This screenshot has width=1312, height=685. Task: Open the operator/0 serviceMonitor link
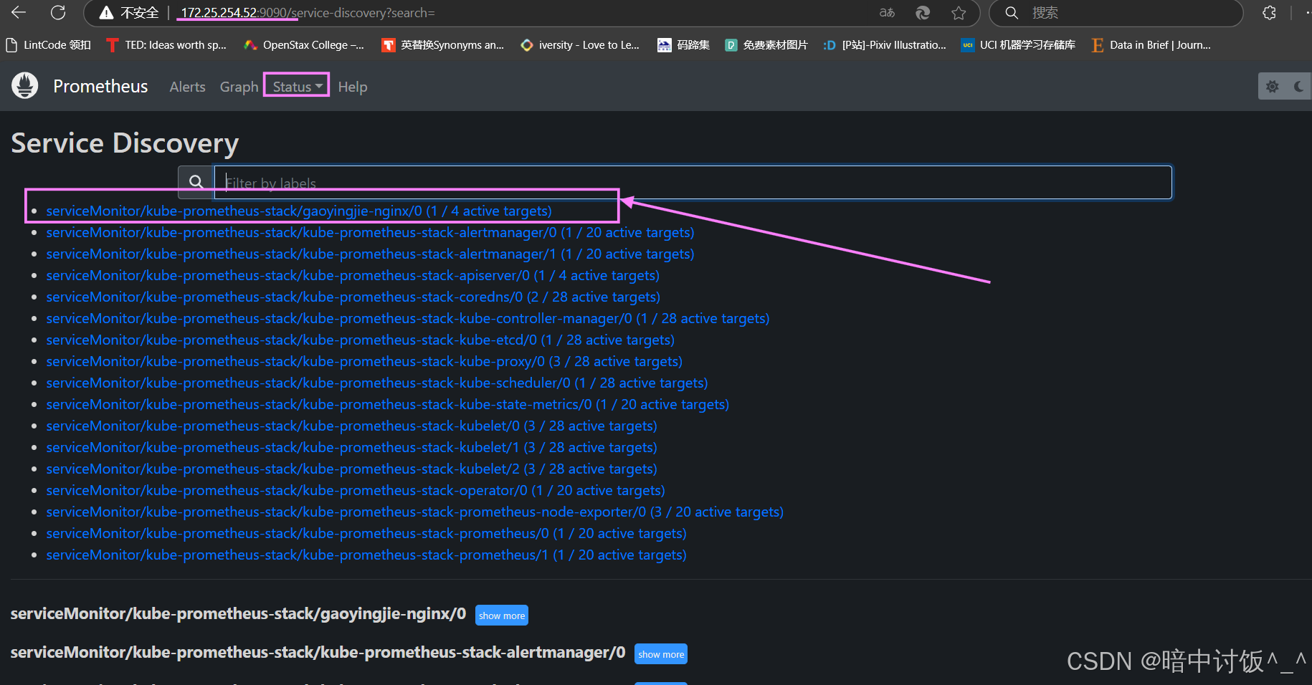click(x=356, y=490)
